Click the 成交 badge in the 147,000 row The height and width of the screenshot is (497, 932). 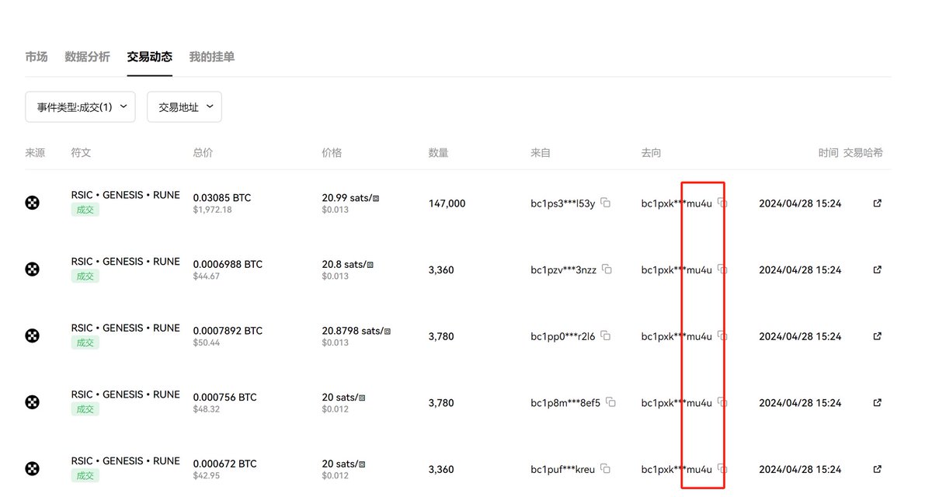click(85, 210)
